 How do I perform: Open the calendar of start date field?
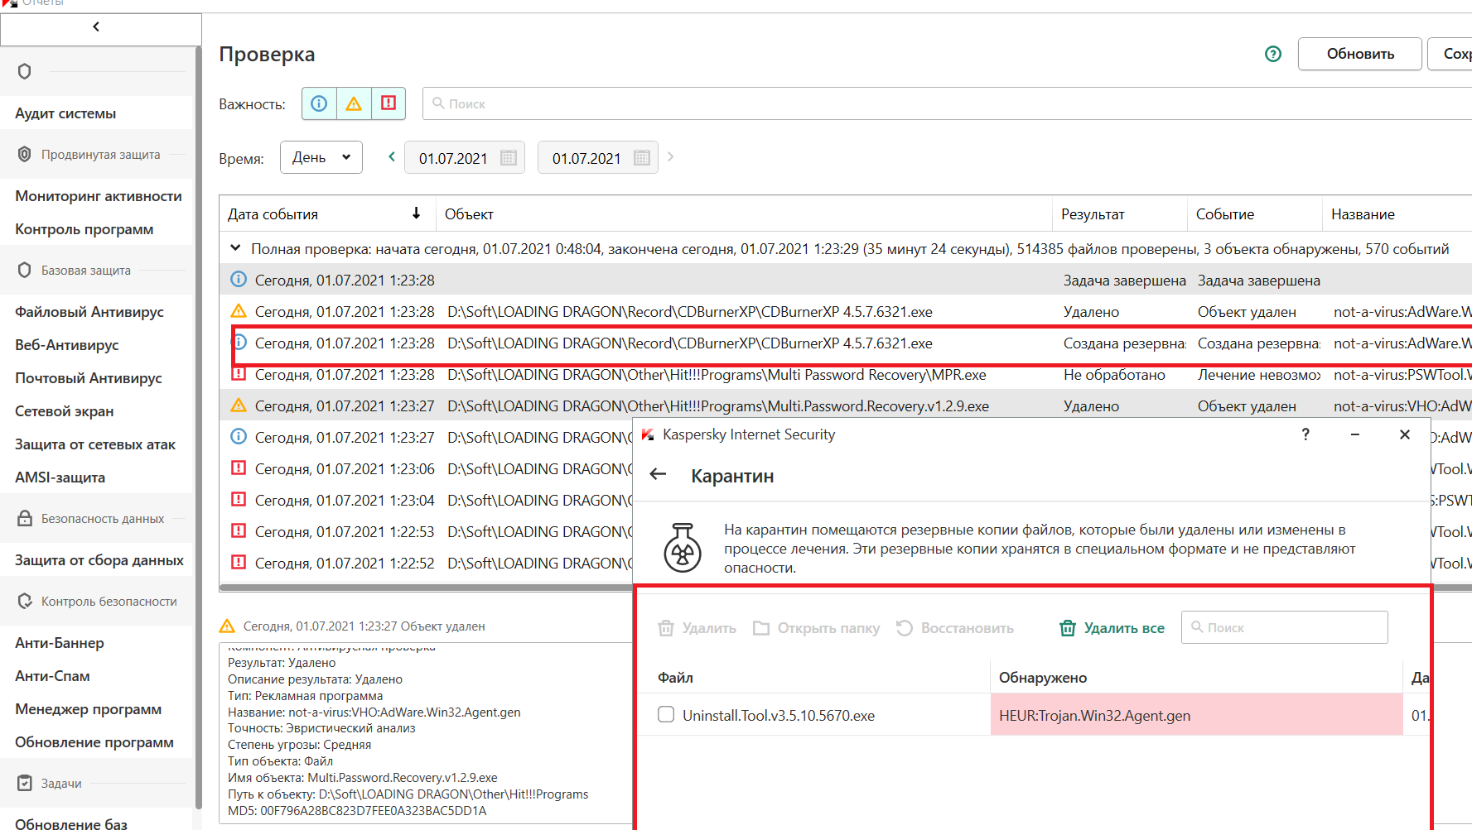[509, 157]
